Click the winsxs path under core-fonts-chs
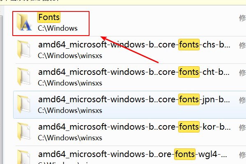The image size is (246, 164). coord(70,56)
